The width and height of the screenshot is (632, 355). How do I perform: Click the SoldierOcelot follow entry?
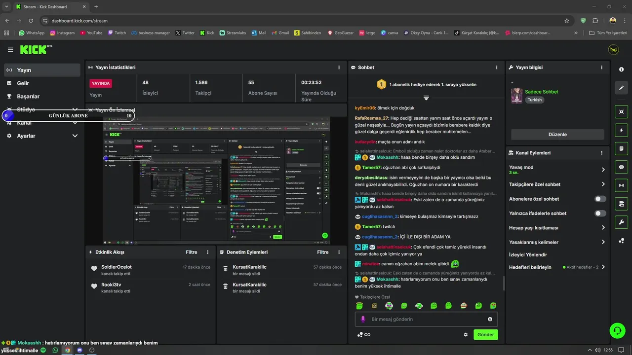pyautogui.click(x=151, y=270)
